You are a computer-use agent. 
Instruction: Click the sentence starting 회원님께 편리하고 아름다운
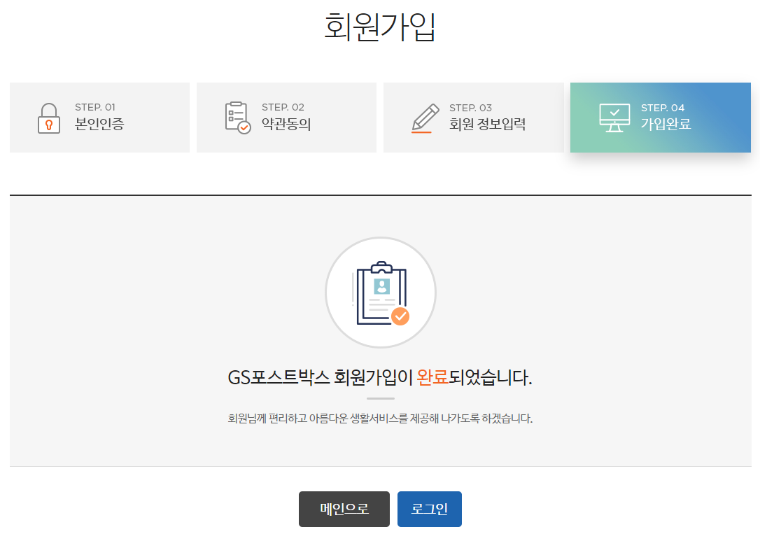(x=380, y=419)
